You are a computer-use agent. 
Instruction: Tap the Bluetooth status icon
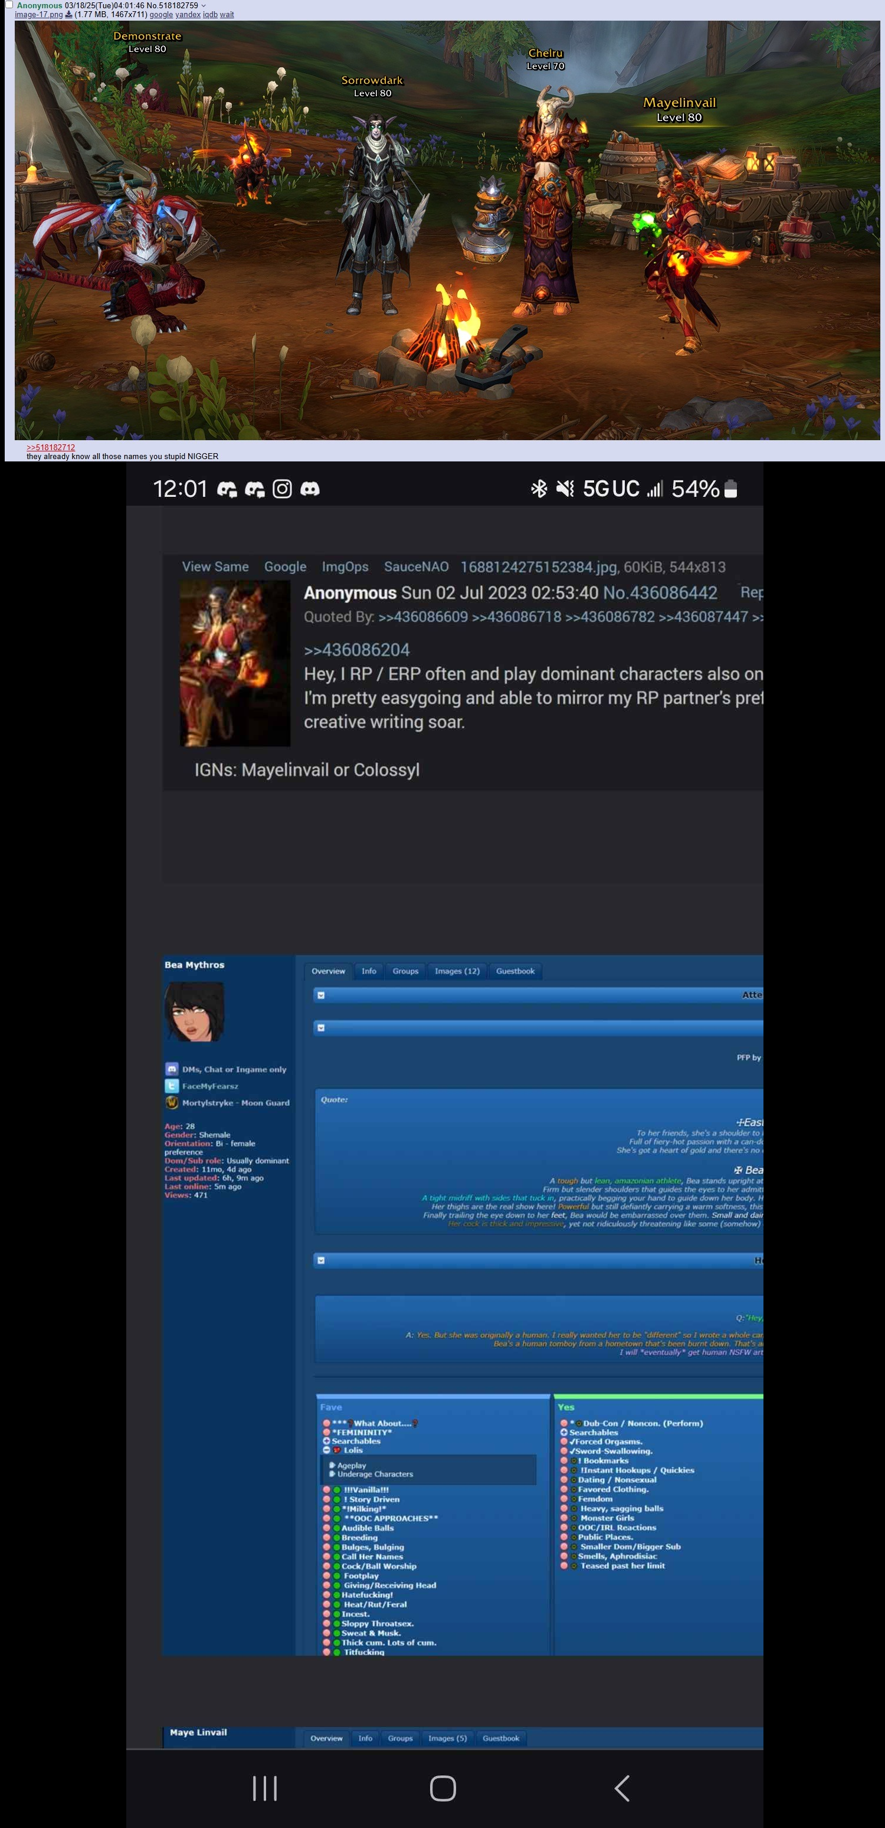click(539, 488)
